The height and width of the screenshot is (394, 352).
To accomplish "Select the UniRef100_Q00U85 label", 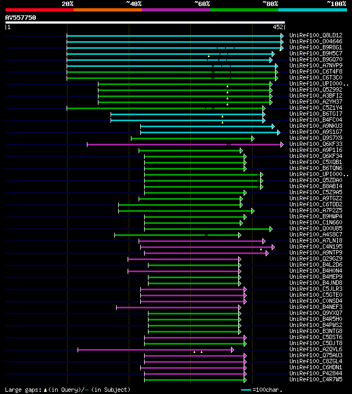I will (x=316, y=228).
